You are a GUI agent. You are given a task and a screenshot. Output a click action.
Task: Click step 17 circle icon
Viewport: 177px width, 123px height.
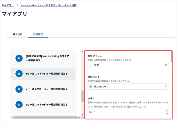(19, 104)
